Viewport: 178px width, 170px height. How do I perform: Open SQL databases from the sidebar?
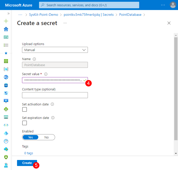[x=6, y=85]
